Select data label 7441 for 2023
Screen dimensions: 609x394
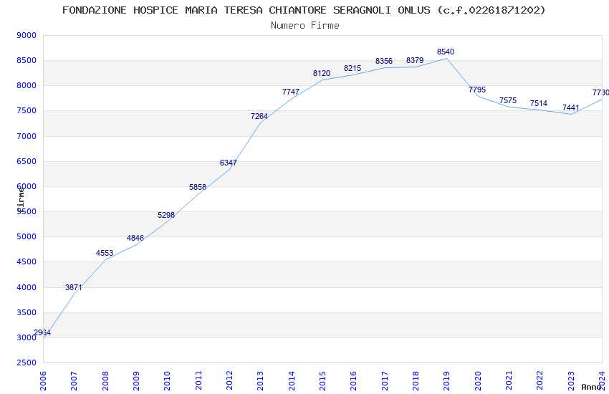pos(570,107)
